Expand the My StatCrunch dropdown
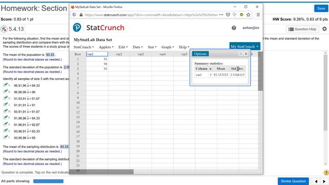The width and height of the screenshot is (329, 185). (245, 46)
